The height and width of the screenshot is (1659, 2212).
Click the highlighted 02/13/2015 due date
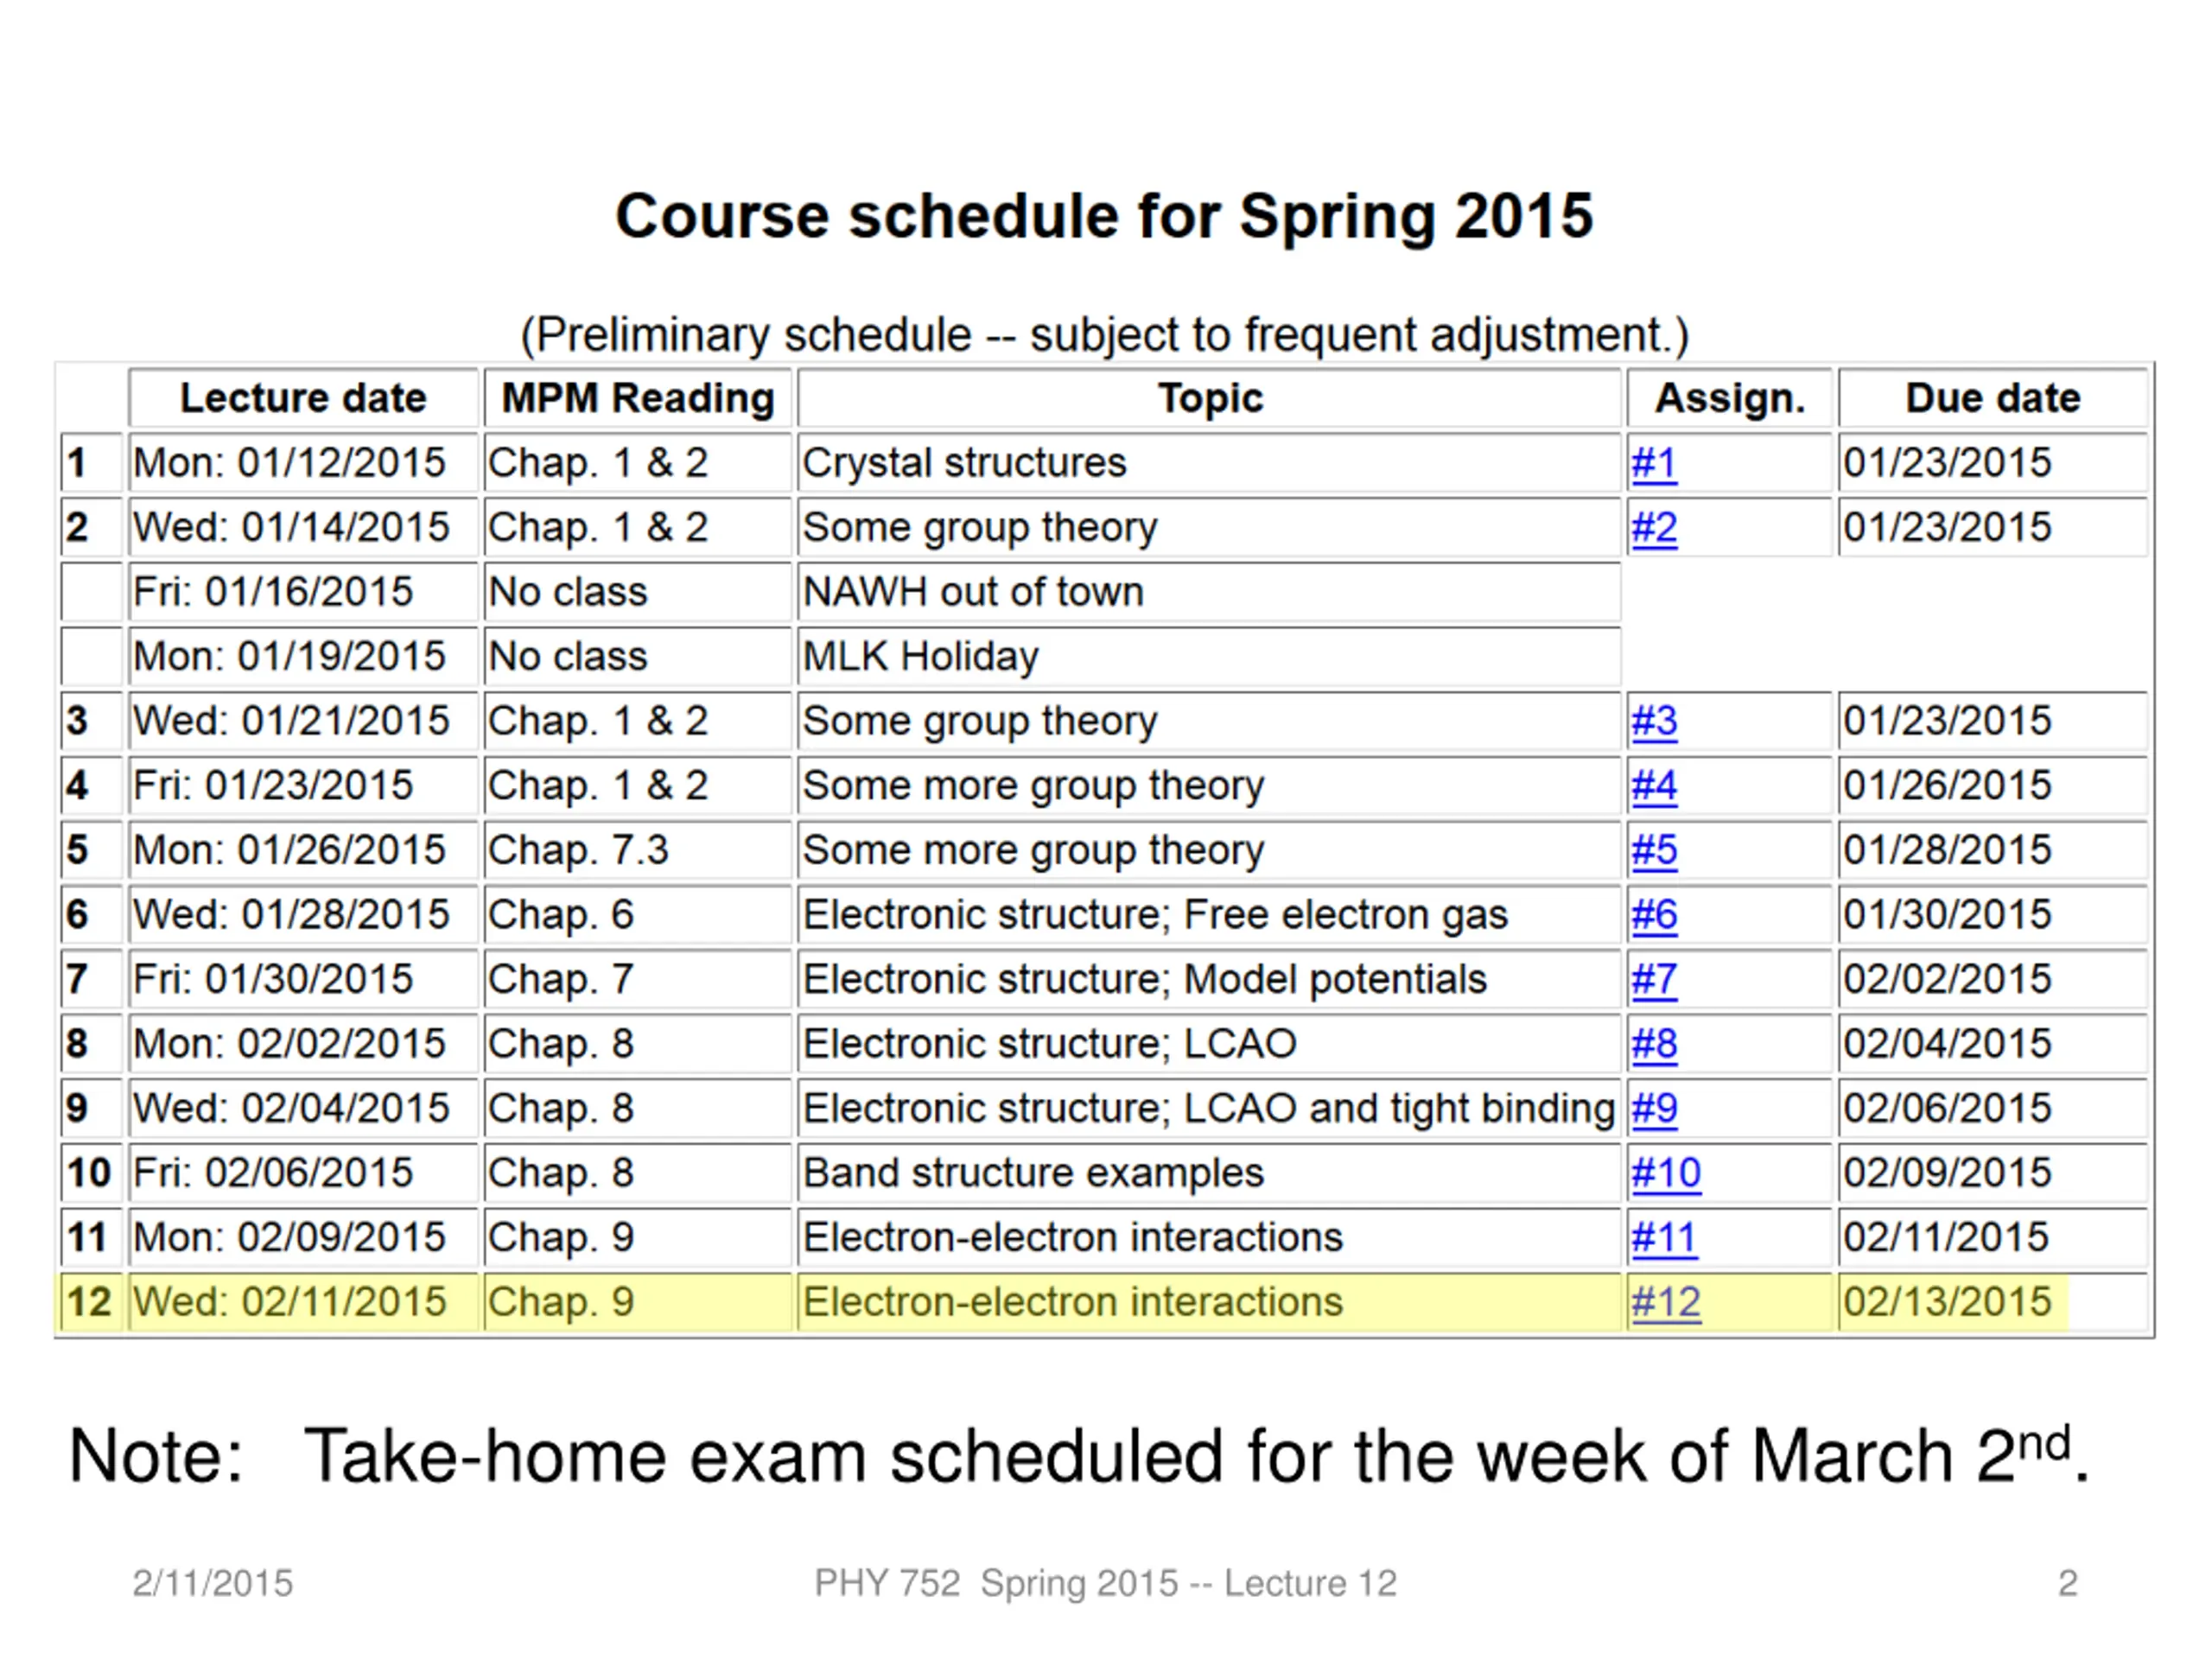[x=1947, y=1302]
